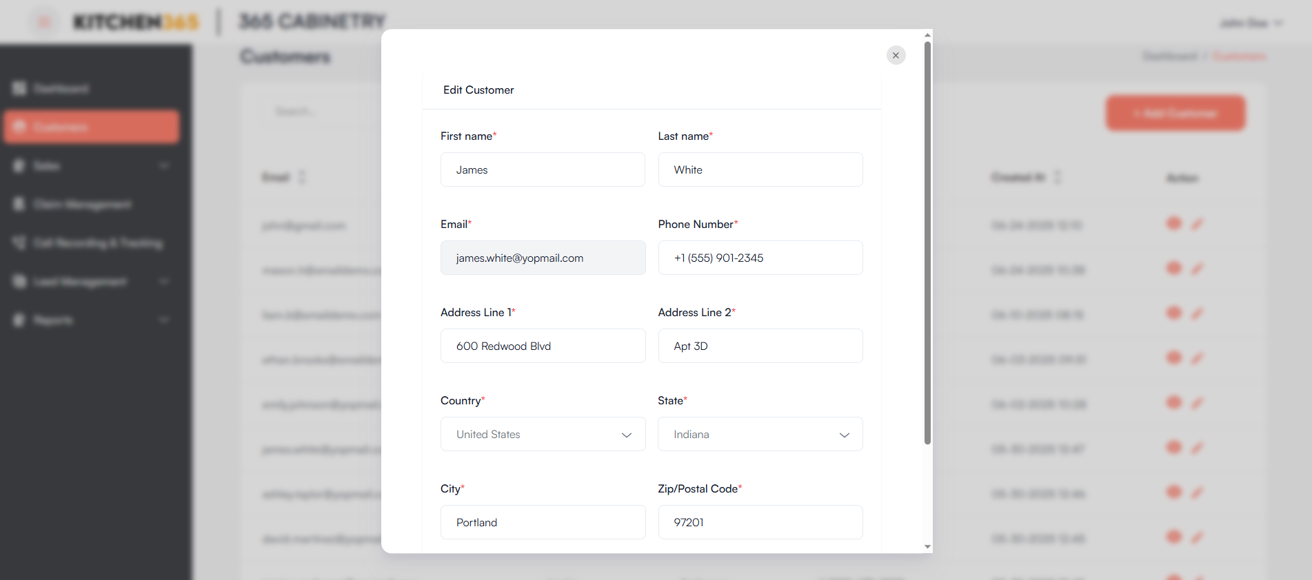The height and width of the screenshot is (580, 1312).
Task: Click the background Search box
Action: coord(321,111)
